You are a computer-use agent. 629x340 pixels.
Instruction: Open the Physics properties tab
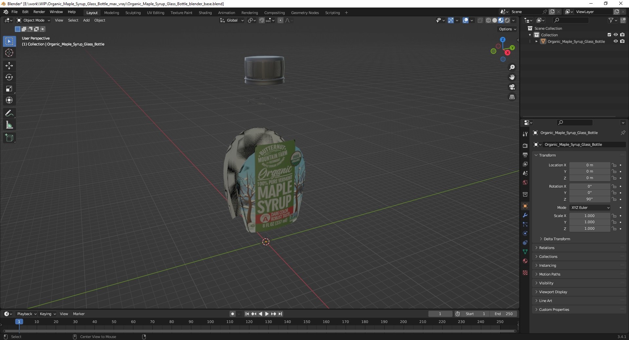click(525, 233)
